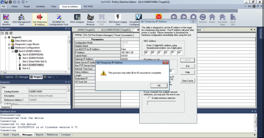Click the Refresh icon in Infoviewer
The image size is (264, 138).
[x=203, y=19]
